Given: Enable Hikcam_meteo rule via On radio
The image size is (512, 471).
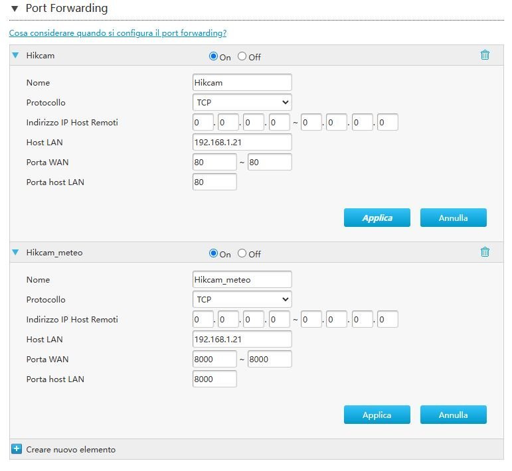Looking at the screenshot, I should 213,253.
